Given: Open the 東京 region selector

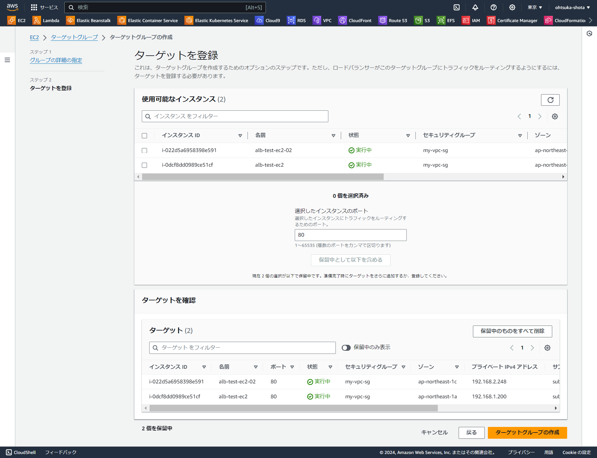Looking at the screenshot, I should coord(535,7).
